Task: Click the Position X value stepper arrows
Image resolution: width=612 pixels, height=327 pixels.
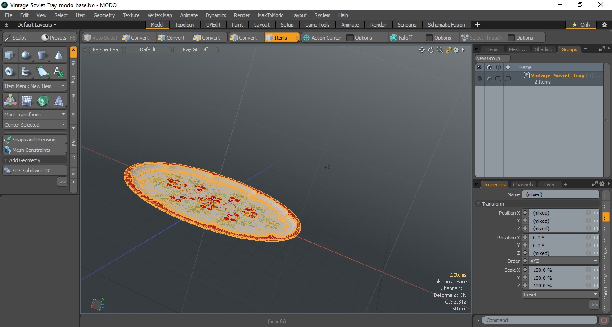Action: click(x=596, y=213)
